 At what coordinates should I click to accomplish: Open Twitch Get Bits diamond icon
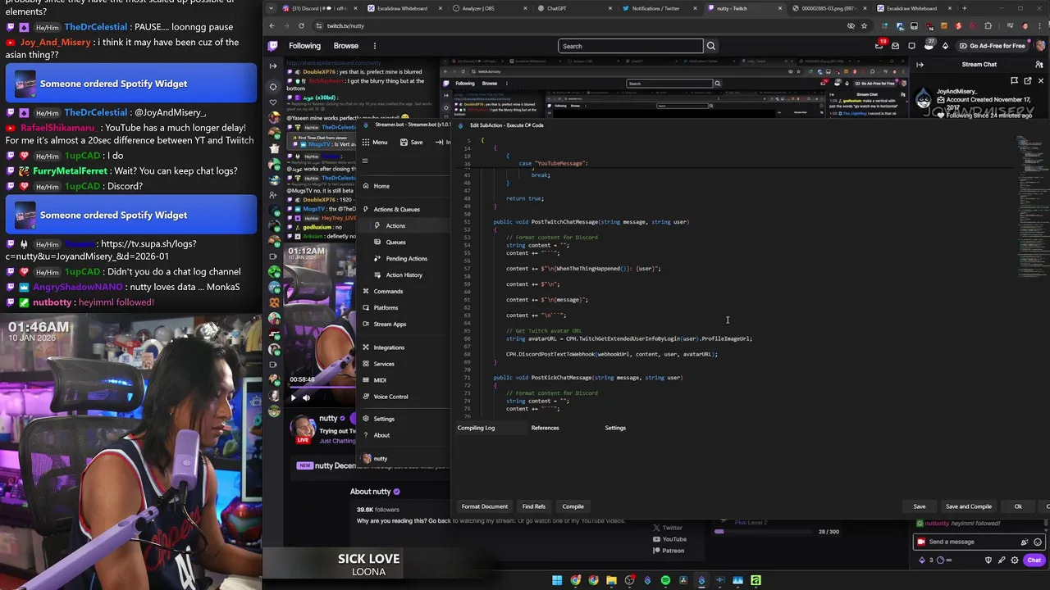[x=945, y=46]
